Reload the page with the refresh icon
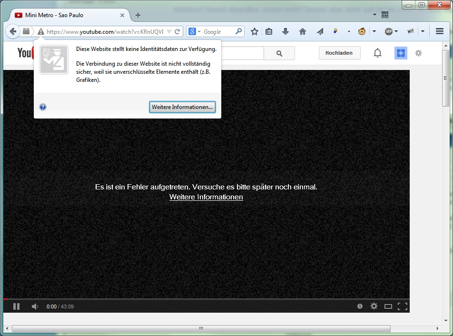 coord(177,31)
